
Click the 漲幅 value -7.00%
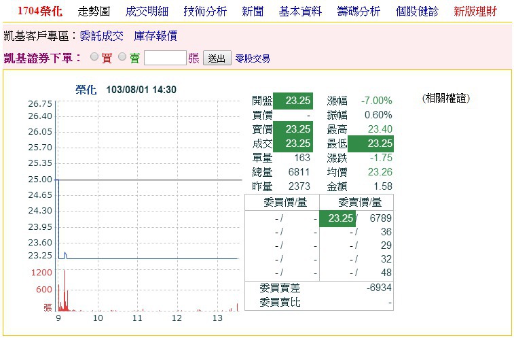click(x=377, y=101)
